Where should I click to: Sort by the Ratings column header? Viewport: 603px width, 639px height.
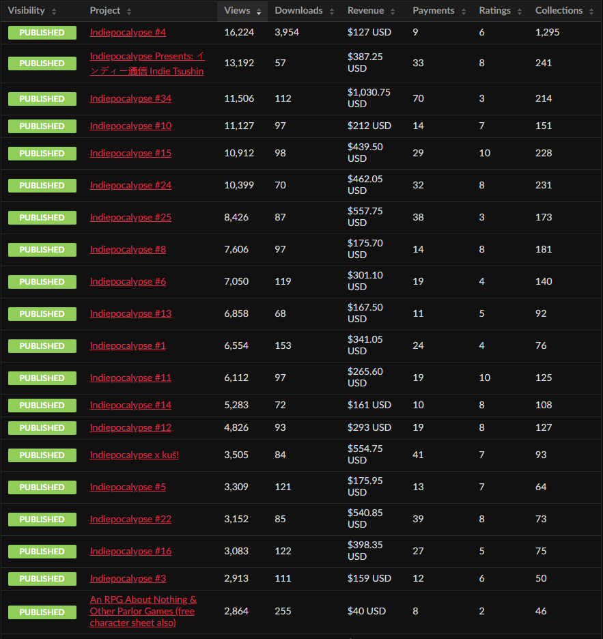coord(501,11)
